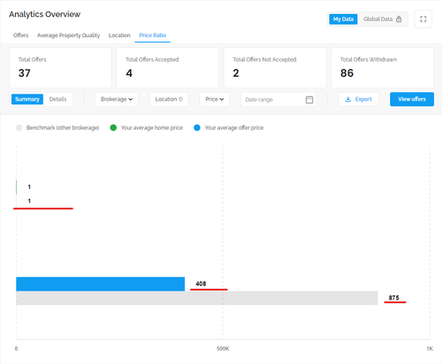Switch to My Data view
Image resolution: width=442 pixels, height=364 pixels.
point(343,19)
